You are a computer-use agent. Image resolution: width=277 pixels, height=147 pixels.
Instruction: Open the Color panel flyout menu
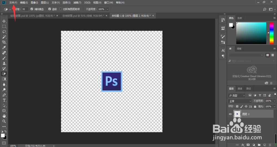tap(274, 18)
